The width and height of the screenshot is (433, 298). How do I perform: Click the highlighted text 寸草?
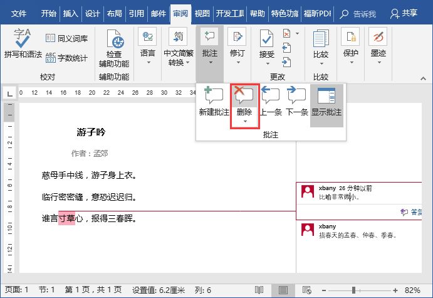(x=66, y=218)
